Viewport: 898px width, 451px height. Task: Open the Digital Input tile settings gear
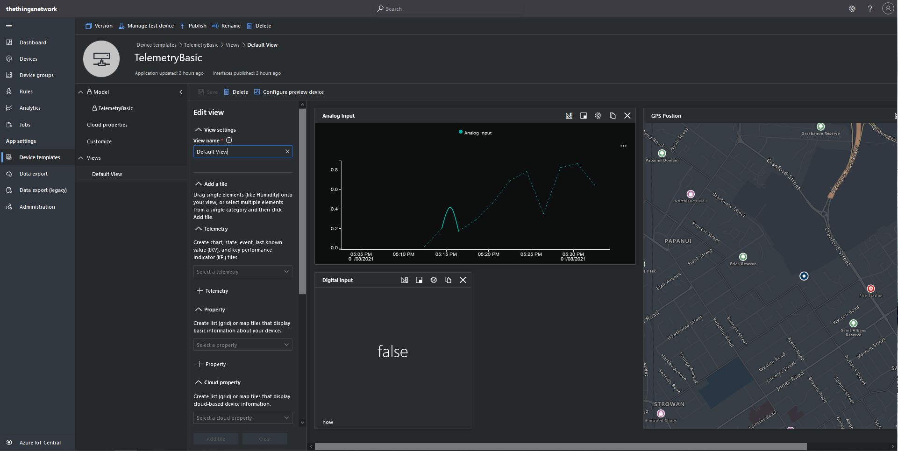[x=434, y=280]
